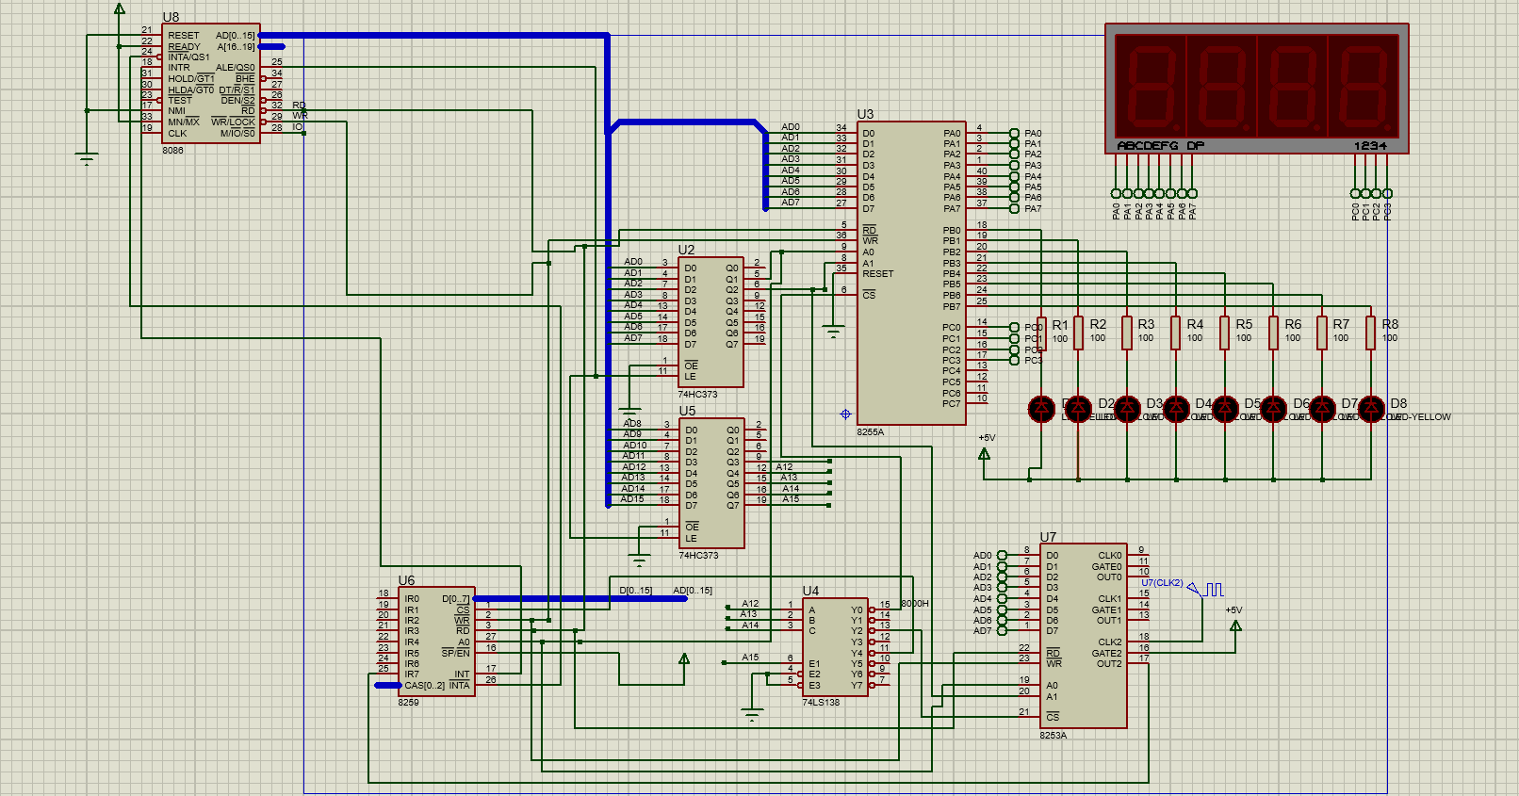Select the D8 yellow LED symbol

point(1371,409)
